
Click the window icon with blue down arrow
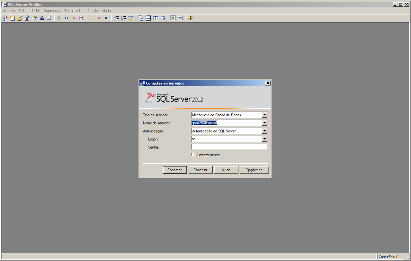tap(163, 18)
